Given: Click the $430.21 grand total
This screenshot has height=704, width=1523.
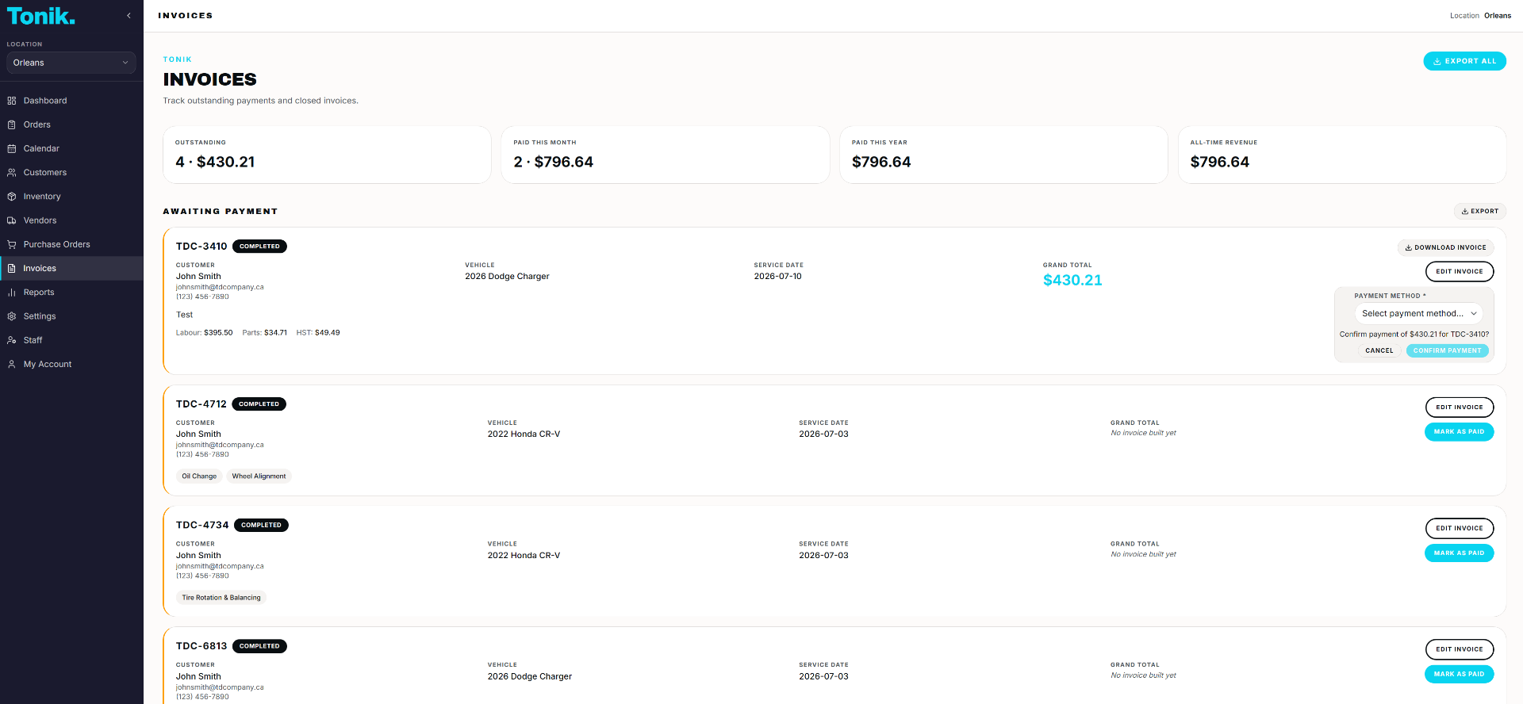Looking at the screenshot, I should (1072, 280).
